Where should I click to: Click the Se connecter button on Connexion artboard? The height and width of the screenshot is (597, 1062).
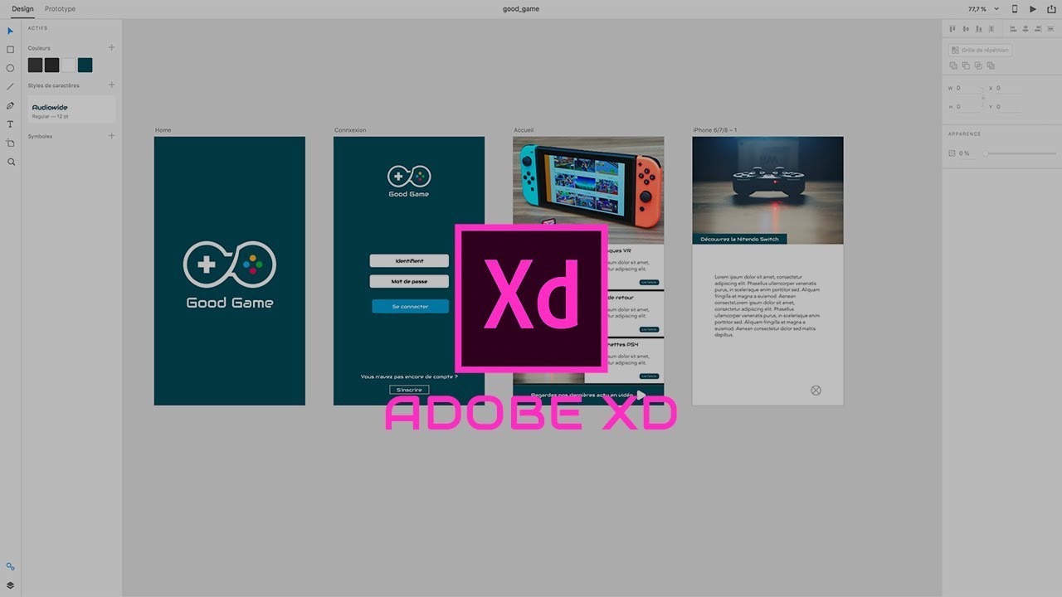(411, 307)
